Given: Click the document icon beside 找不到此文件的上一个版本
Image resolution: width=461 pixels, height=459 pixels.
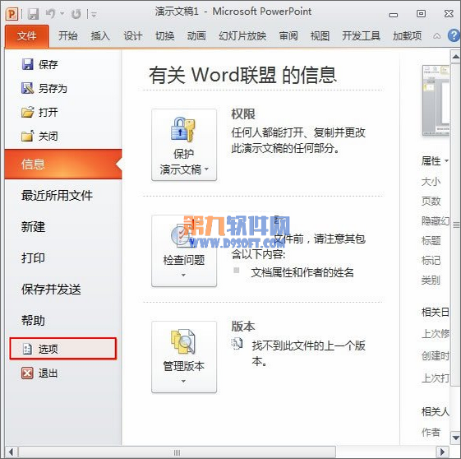Looking at the screenshot, I should point(237,344).
